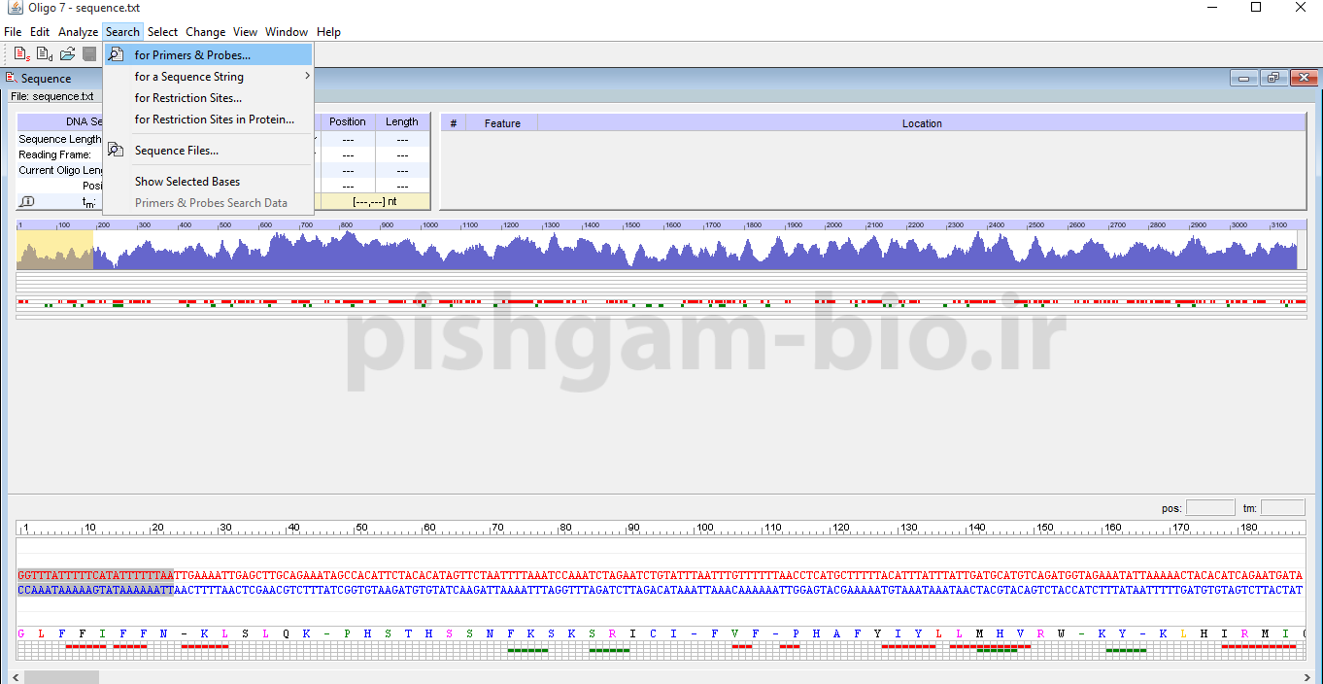
Task: Choose 'for Primers & Probes...' from Search menu
Action: pos(192,55)
